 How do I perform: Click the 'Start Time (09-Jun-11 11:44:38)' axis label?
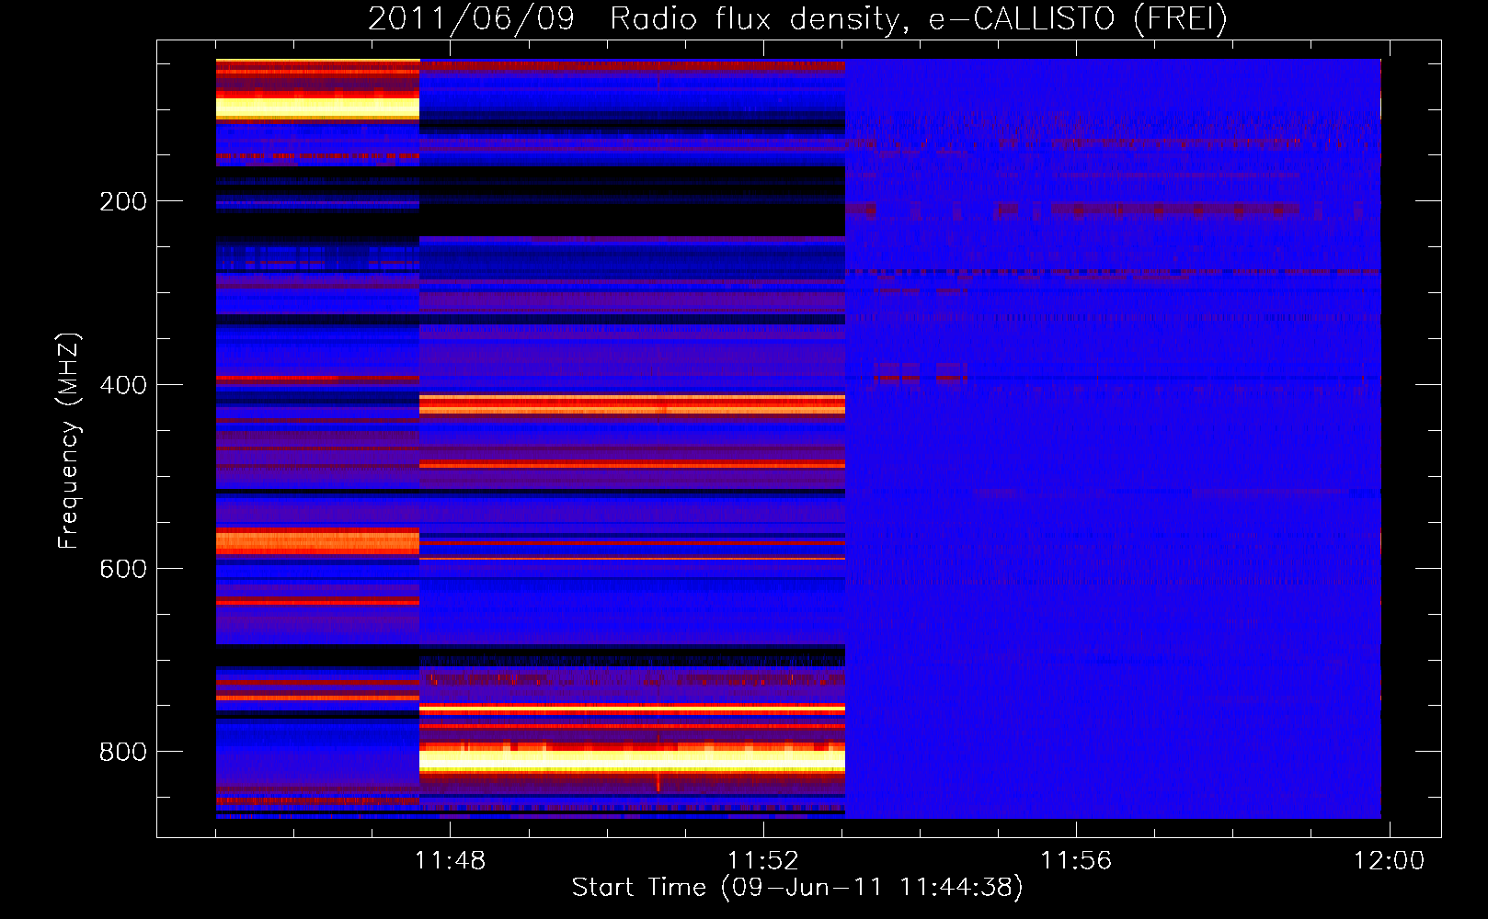click(797, 888)
